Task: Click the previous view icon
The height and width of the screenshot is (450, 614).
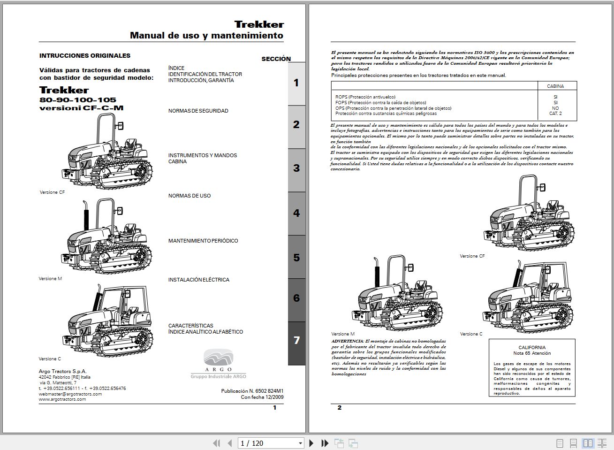Action: [x=339, y=443]
